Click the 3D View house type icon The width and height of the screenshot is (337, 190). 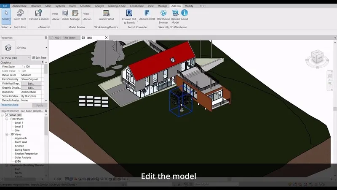click(8, 48)
